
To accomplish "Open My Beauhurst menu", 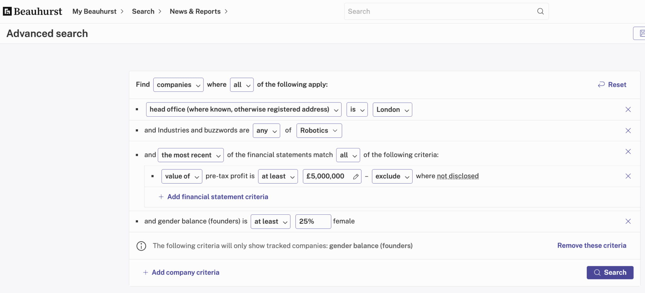I will (x=98, y=11).
